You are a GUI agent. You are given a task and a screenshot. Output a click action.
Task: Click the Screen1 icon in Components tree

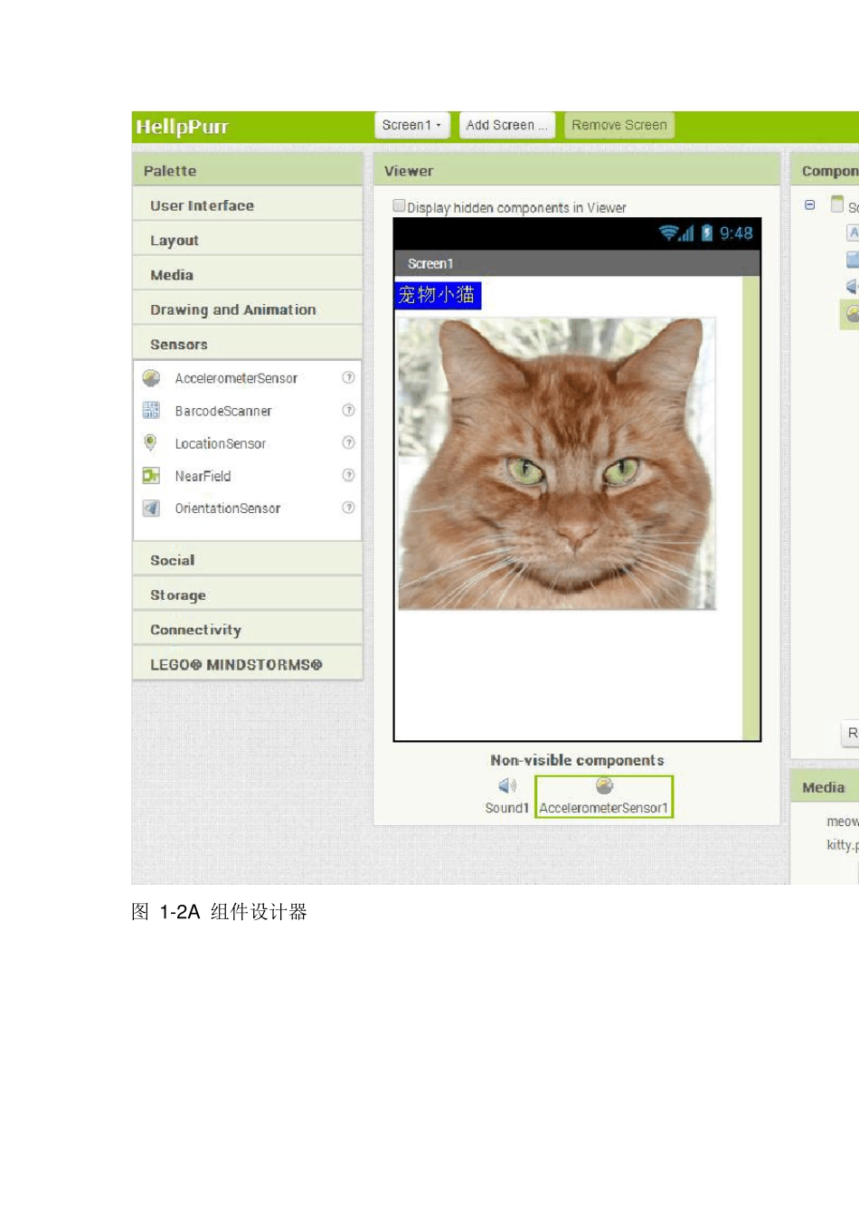(837, 204)
